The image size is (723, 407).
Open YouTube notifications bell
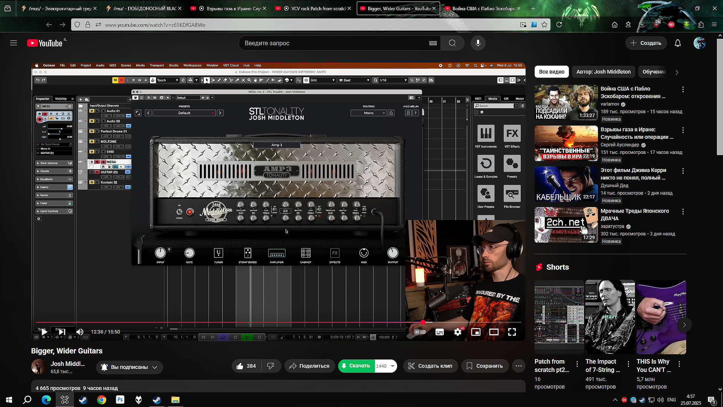click(677, 43)
